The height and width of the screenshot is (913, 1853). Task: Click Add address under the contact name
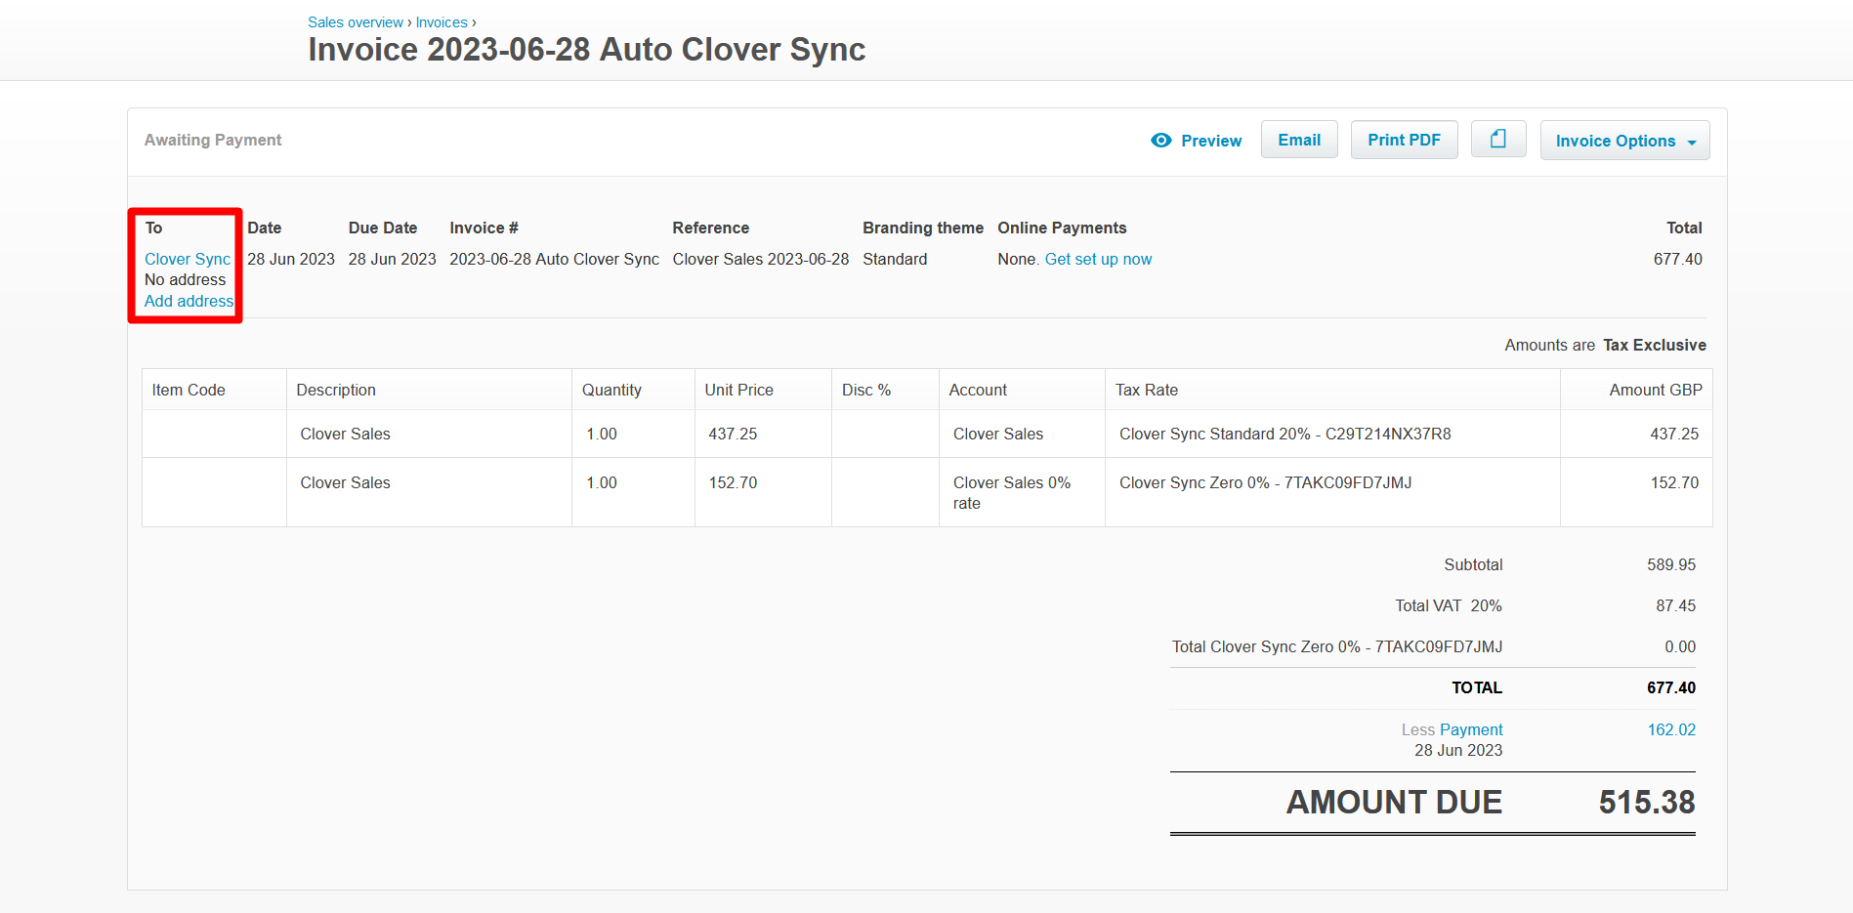click(188, 301)
